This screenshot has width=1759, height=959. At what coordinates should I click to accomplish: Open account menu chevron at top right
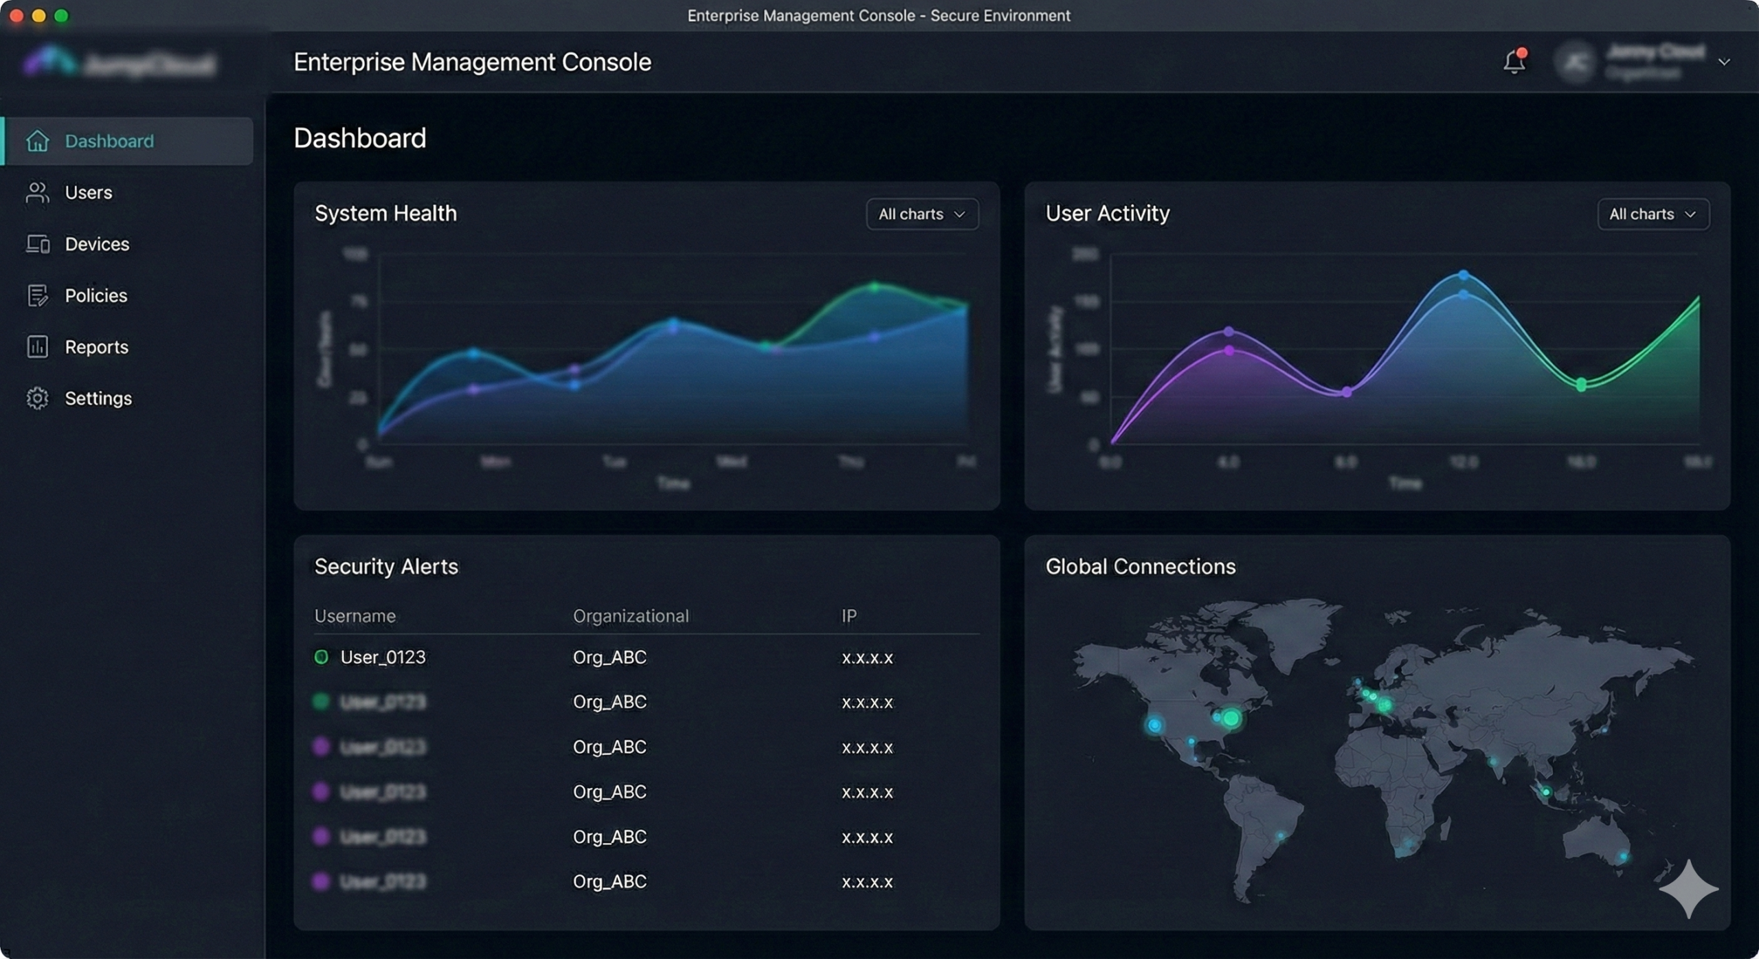point(1723,62)
